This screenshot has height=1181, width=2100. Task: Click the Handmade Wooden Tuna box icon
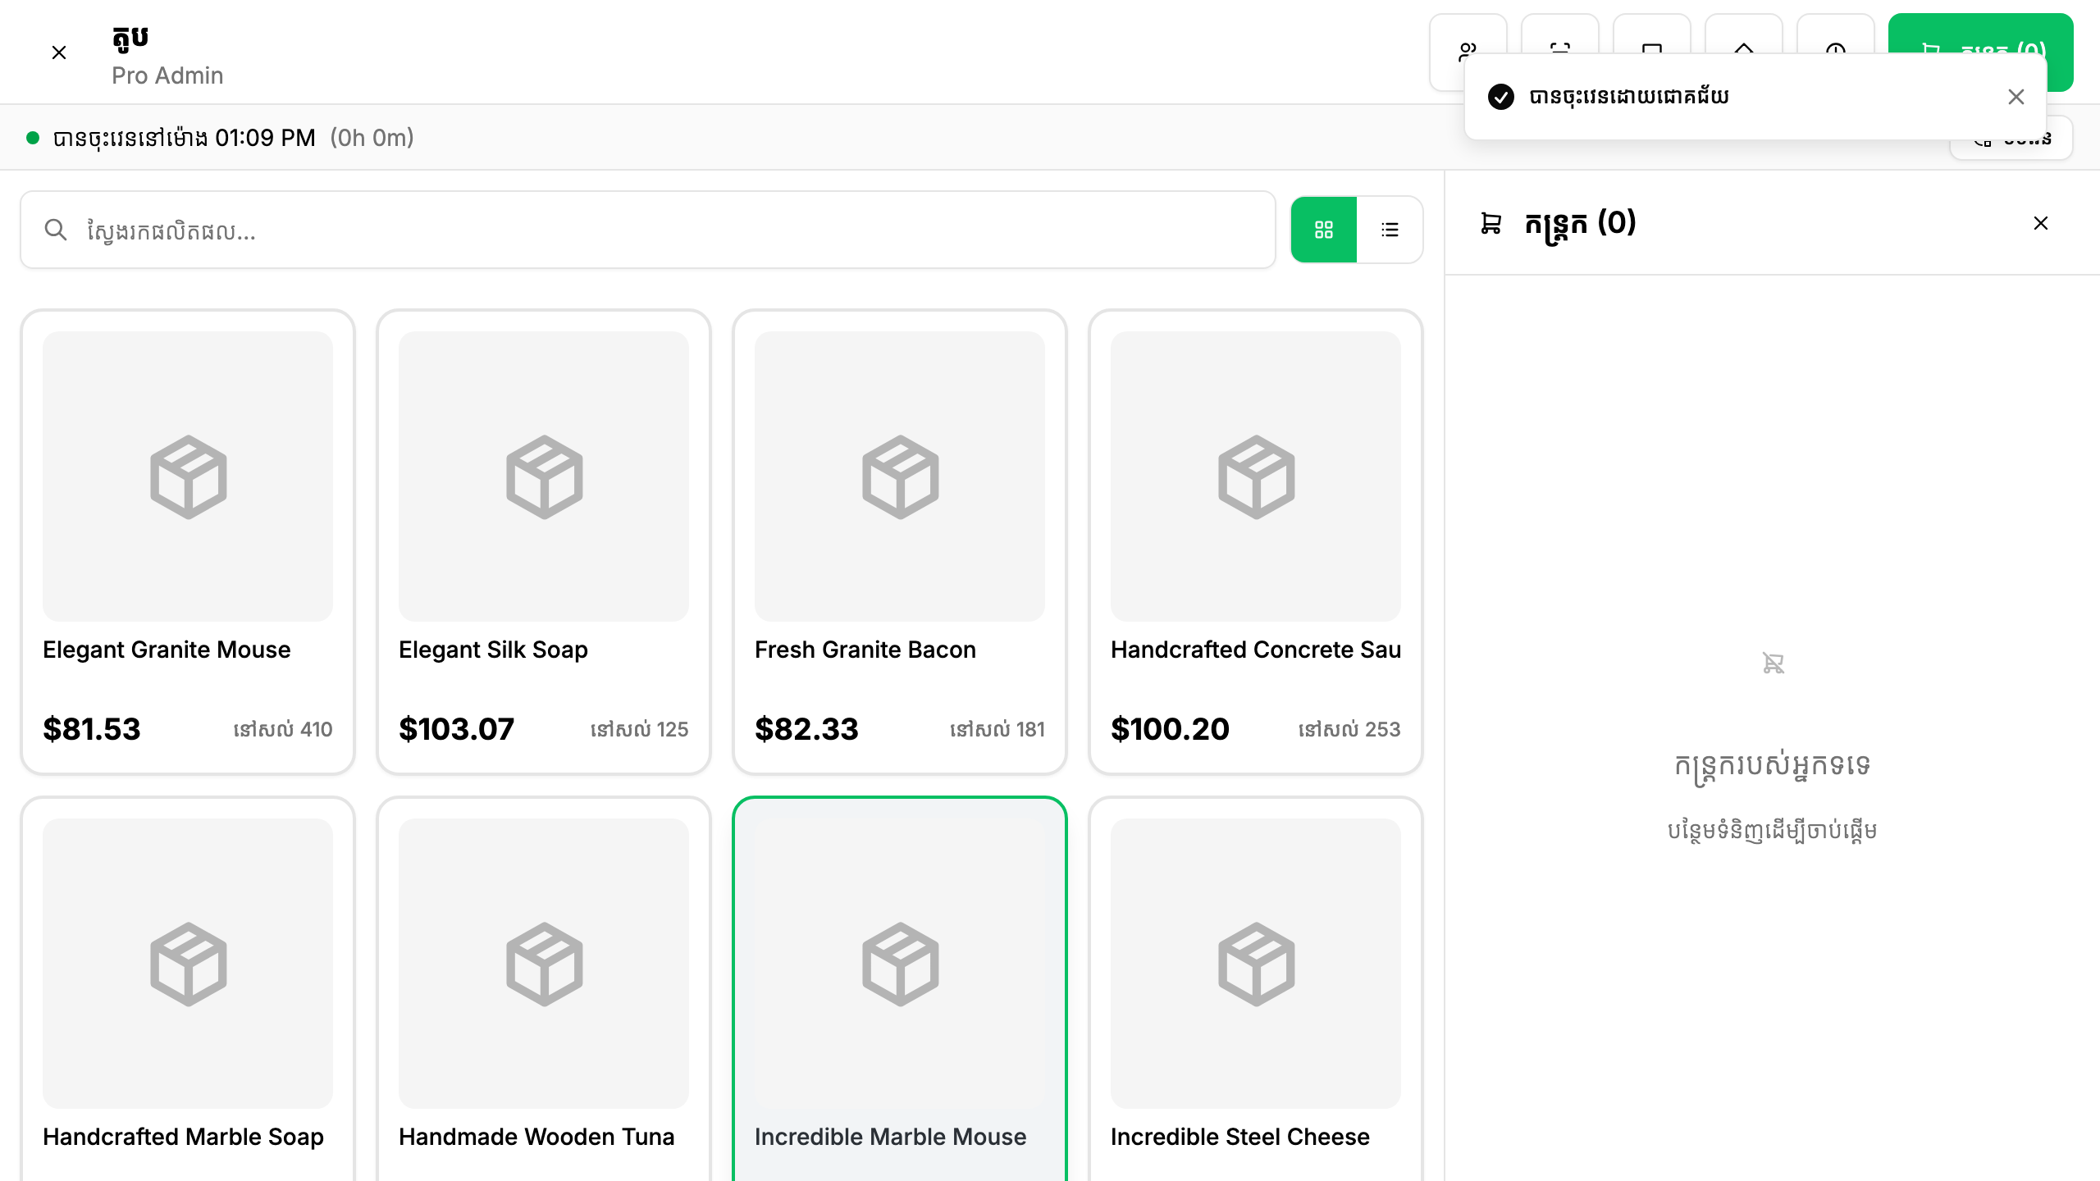pos(544,964)
